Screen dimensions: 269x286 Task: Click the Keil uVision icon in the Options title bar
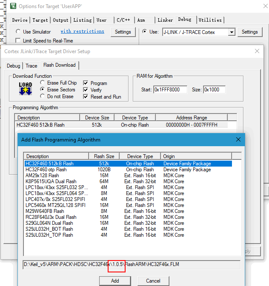[x=13, y=6]
